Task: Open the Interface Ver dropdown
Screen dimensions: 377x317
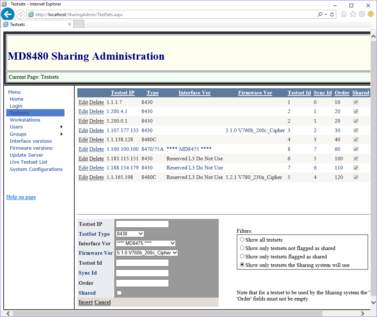Action: tap(146, 243)
